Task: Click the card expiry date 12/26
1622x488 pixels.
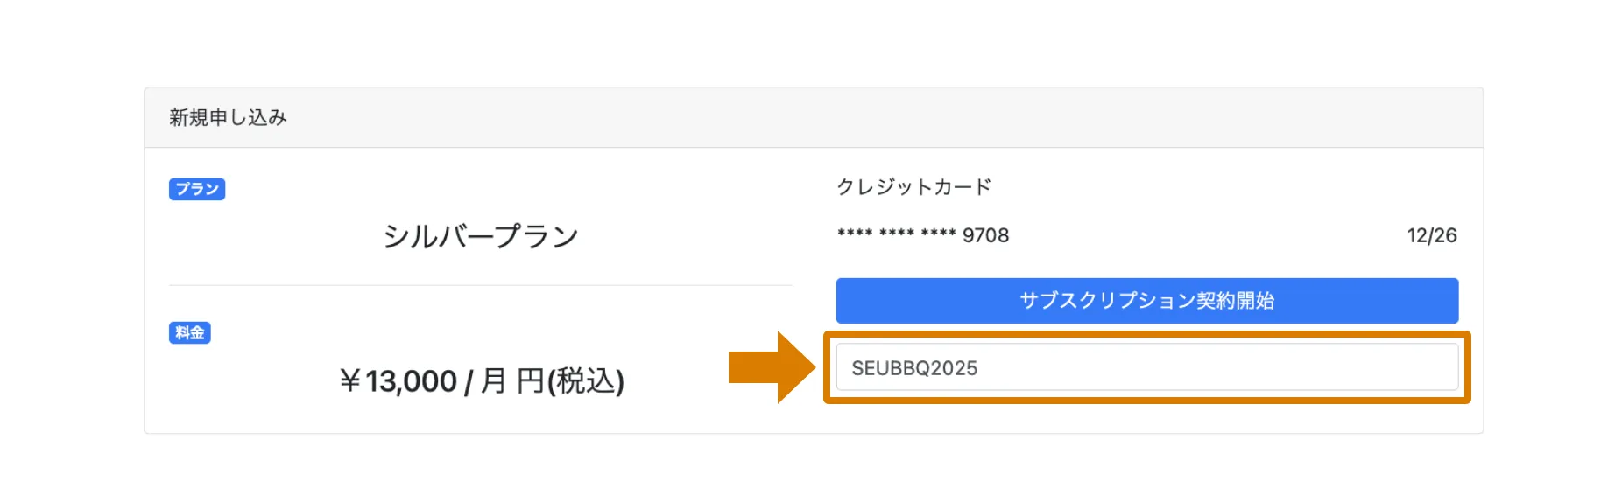Action: pos(1431,235)
